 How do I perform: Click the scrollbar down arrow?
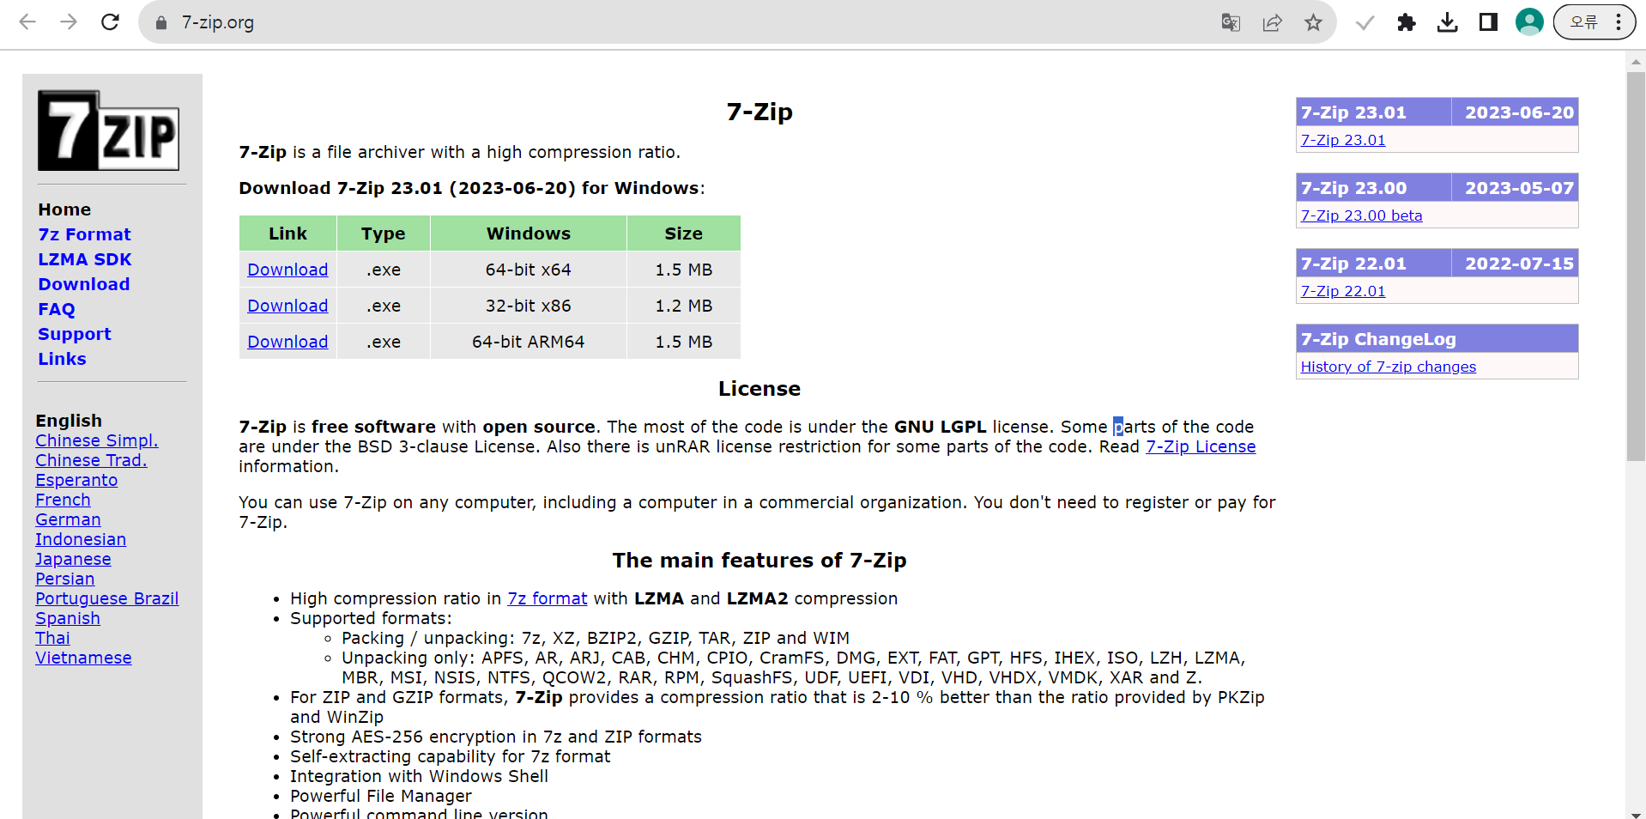[x=1636, y=814]
